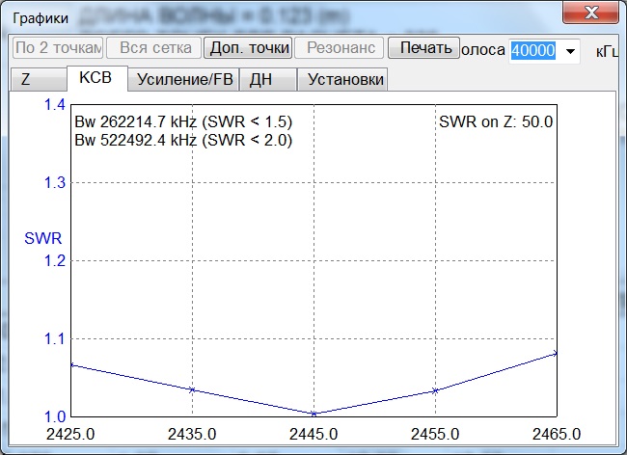Close the Графики window
The image size is (627, 455).
[591, 13]
